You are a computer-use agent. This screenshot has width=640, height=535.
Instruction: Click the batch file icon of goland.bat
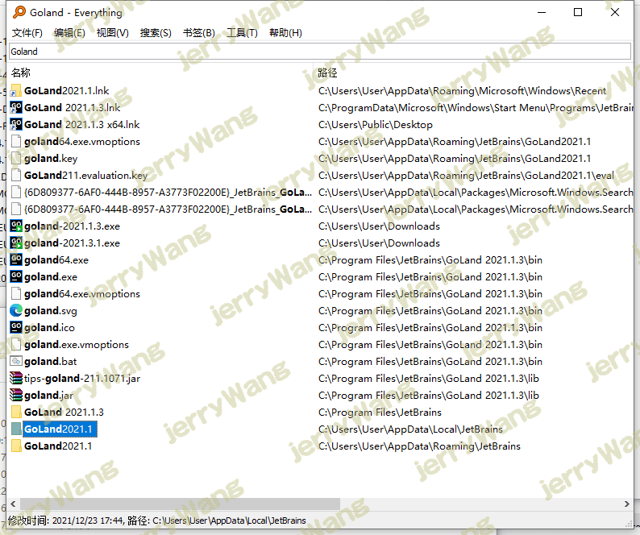pos(16,362)
